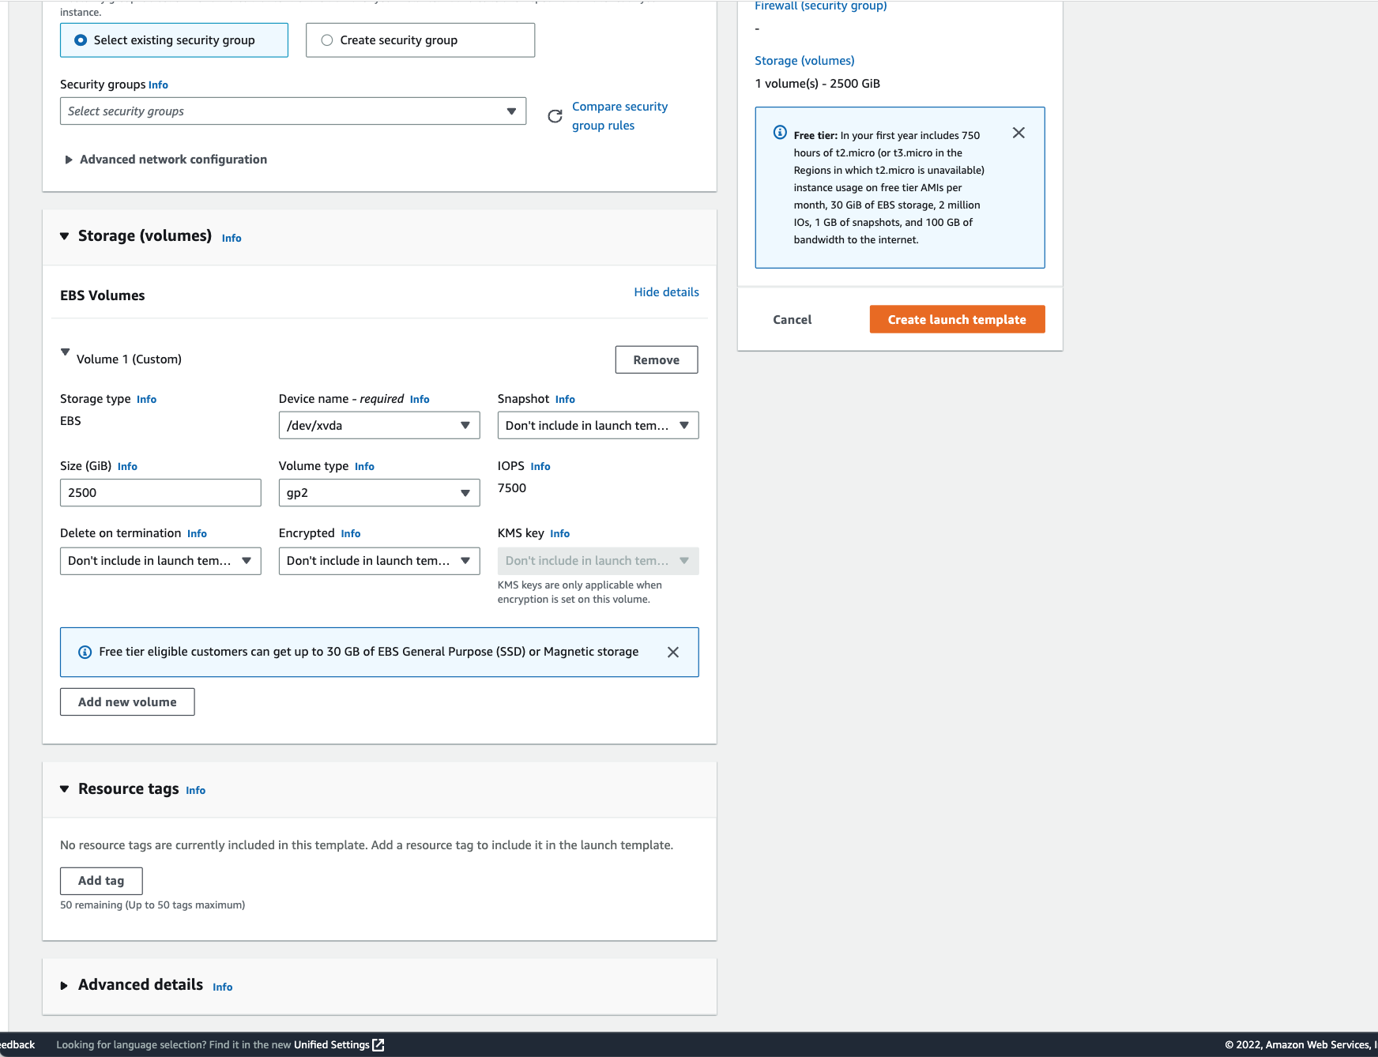Close the free tier eligible storage banner
This screenshot has width=1378, height=1057.
[x=672, y=652]
